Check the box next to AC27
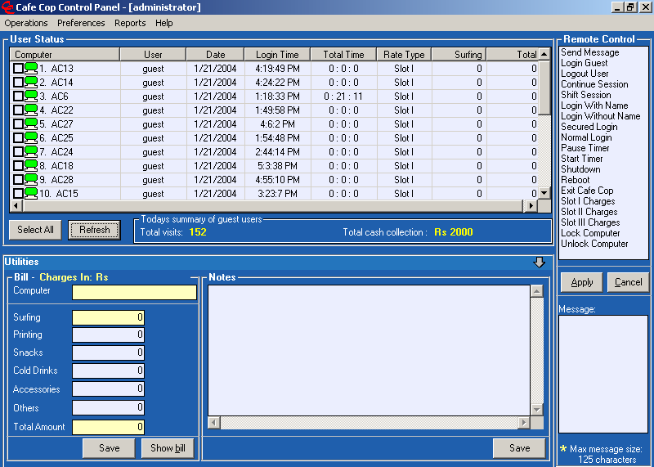The image size is (654, 467). (x=18, y=124)
